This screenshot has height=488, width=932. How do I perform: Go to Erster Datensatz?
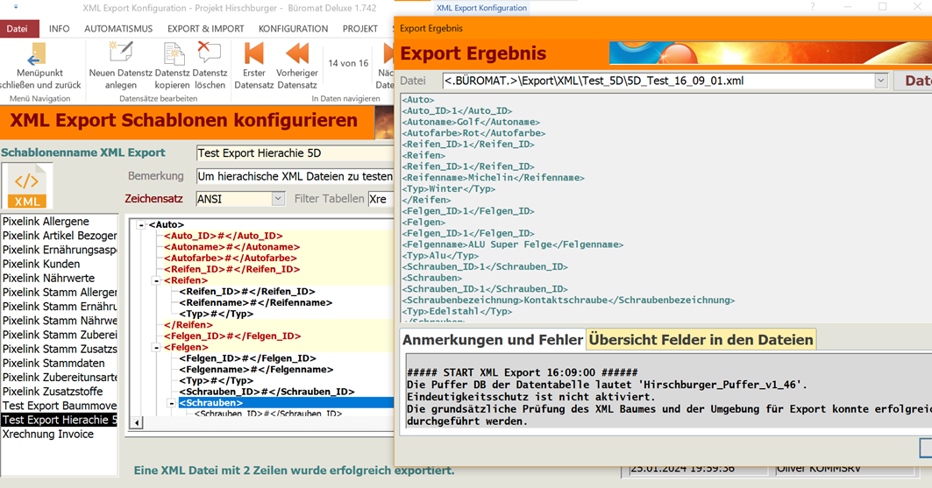pyautogui.click(x=253, y=54)
